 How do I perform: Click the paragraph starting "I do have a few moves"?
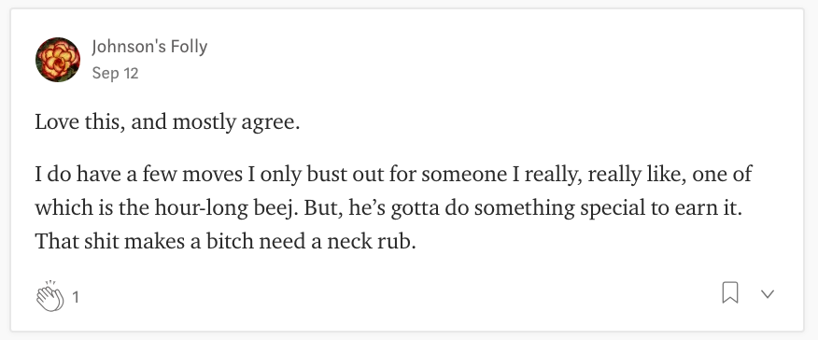(393, 207)
